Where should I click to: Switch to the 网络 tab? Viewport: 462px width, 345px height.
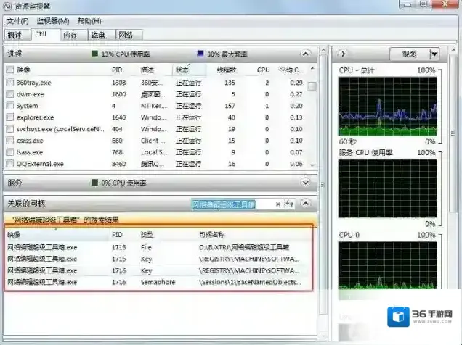[x=129, y=35]
